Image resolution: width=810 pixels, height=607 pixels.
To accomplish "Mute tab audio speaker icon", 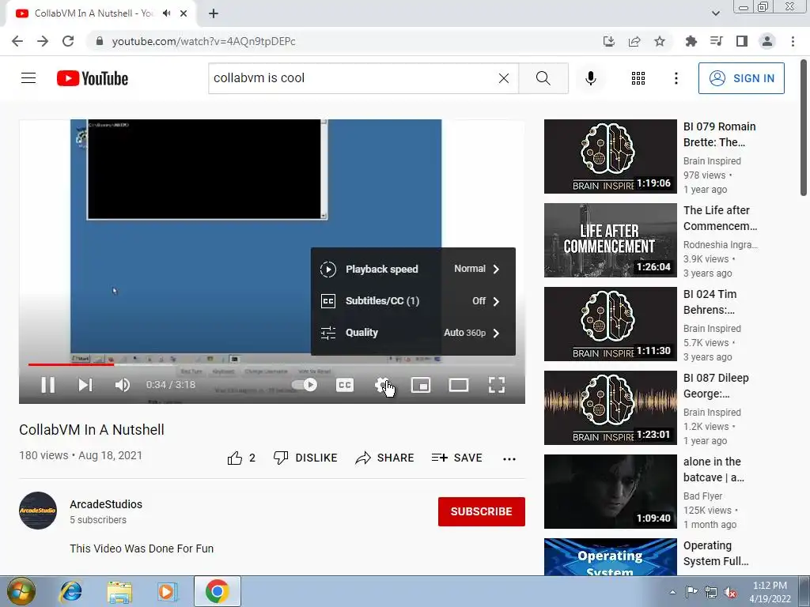I will [x=166, y=13].
